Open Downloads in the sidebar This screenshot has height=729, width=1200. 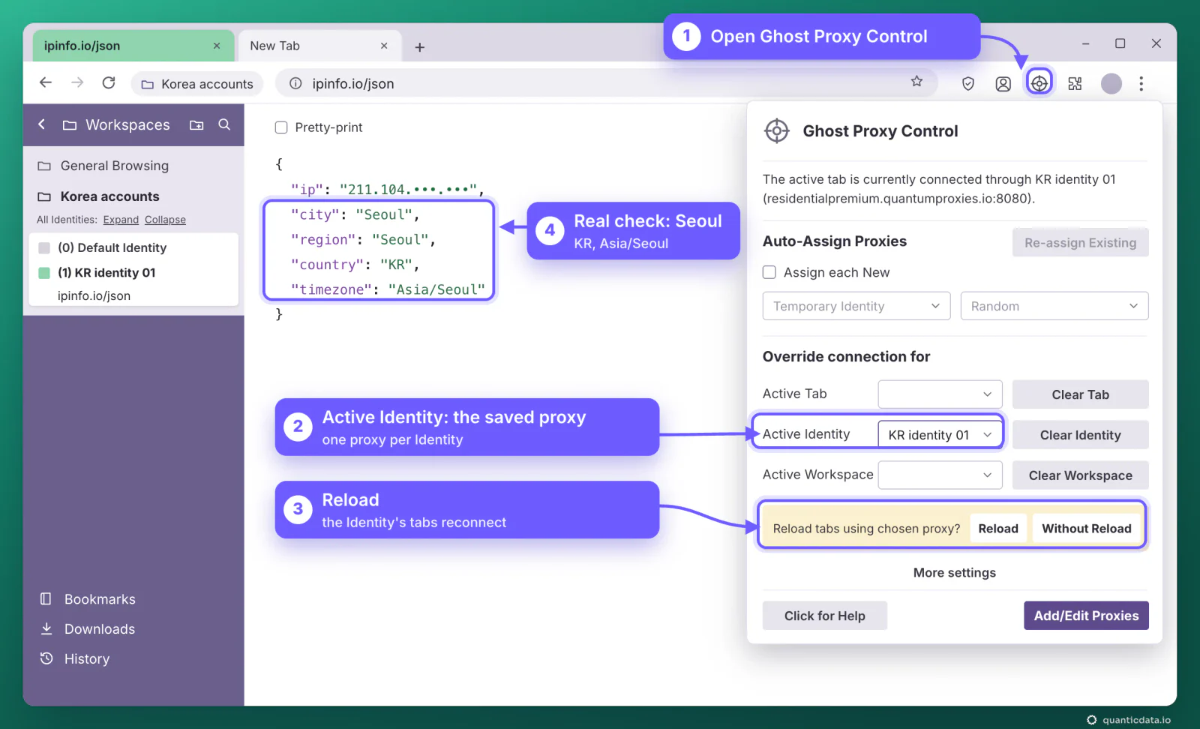(88, 629)
